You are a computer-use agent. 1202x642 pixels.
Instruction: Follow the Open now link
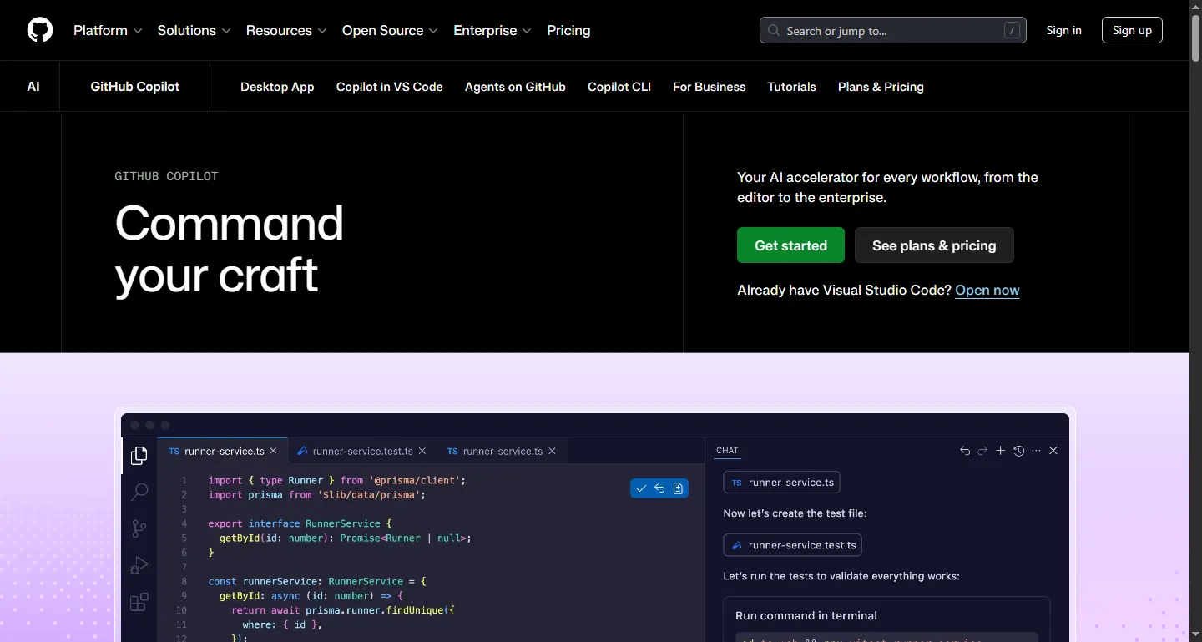point(987,291)
